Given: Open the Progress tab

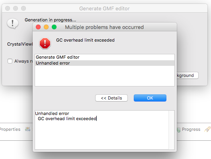Looking at the screenshot, I should [191, 129].
